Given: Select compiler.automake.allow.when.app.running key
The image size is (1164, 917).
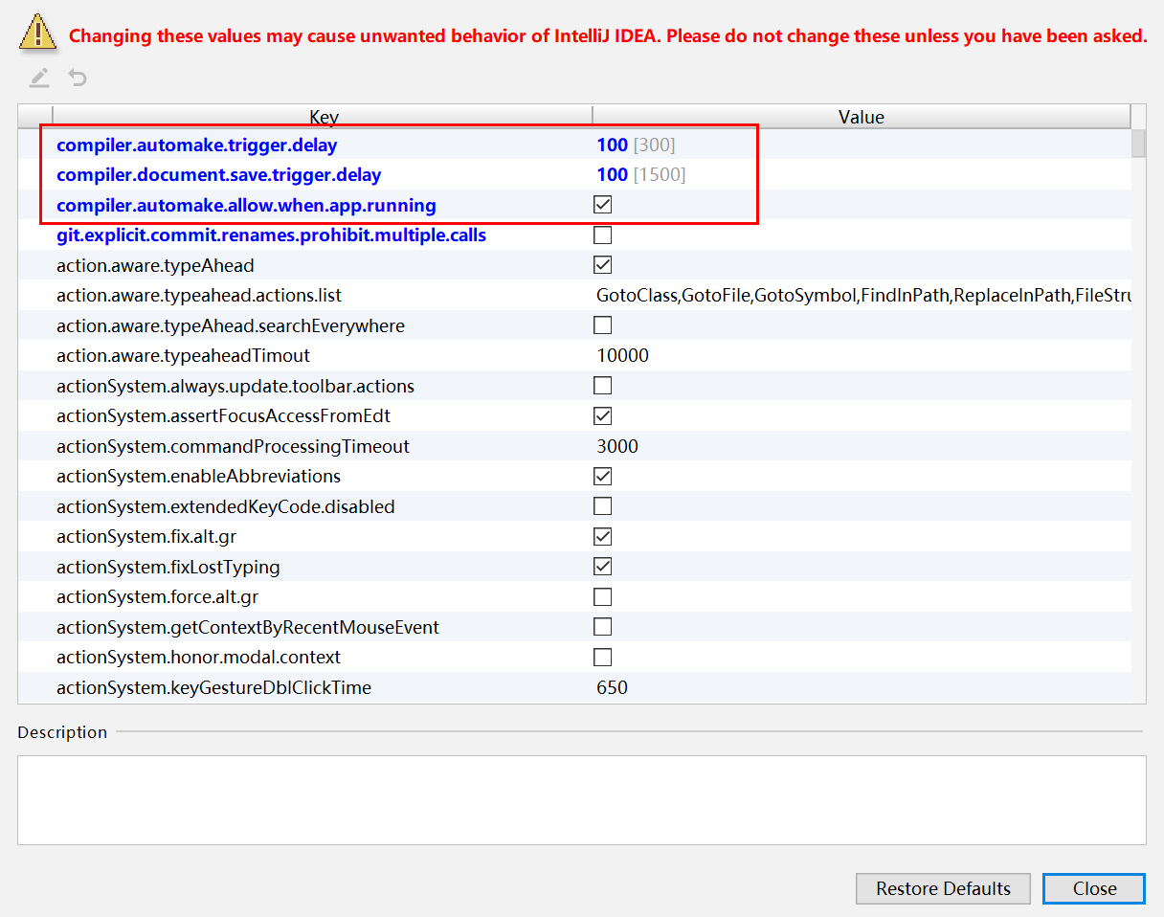Looking at the screenshot, I should click(246, 205).
